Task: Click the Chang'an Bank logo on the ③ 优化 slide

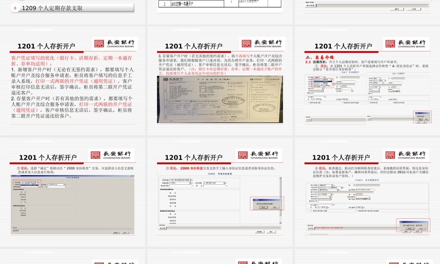Action: (258, 155)
